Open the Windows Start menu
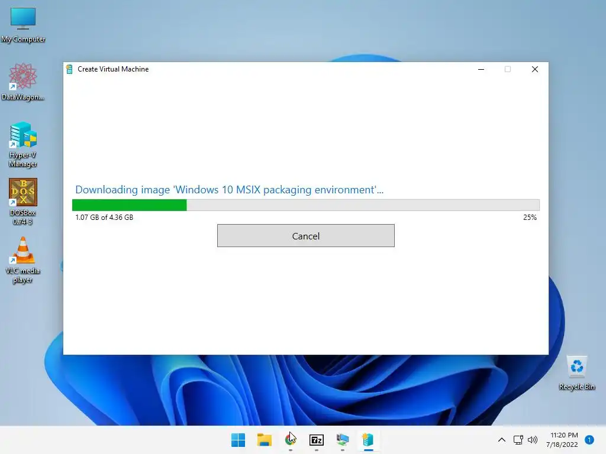Viewport: 606px width, 454px height. coord(238,440)
